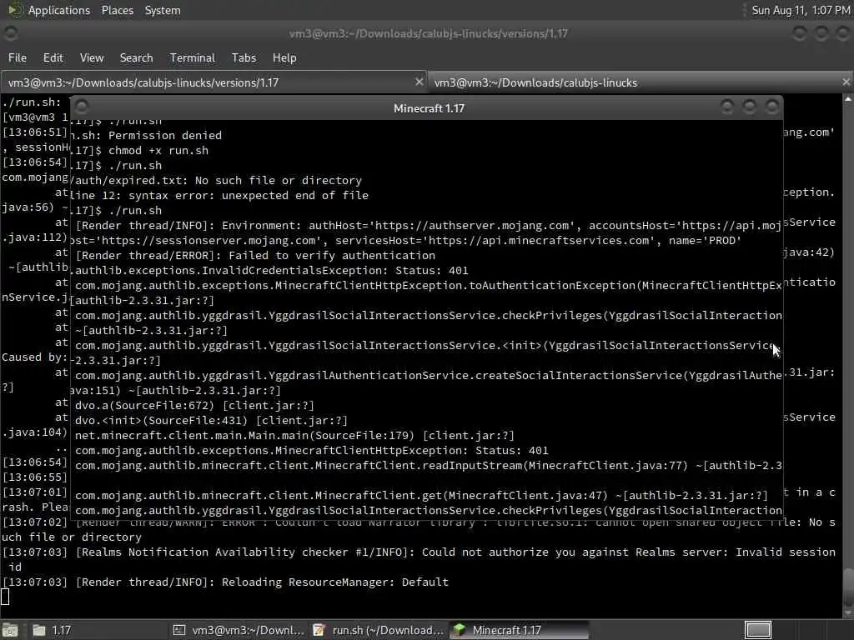Viewport: 854px width, 640px height.
Task: Minimize the Minecraft 1.17 window
Action: coord(727,107)
